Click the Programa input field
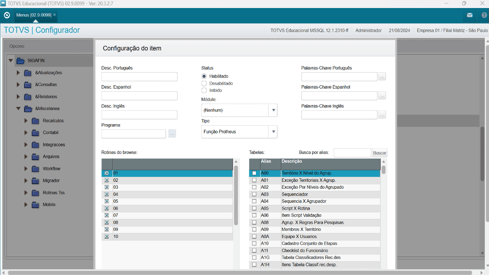 click(134, 134)
